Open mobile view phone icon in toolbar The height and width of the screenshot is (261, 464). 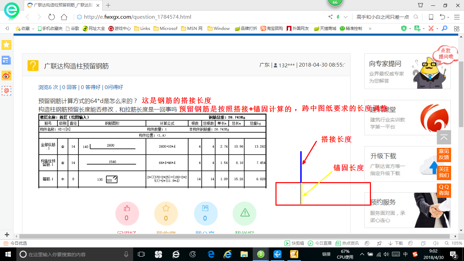pyautogui.click(x=431, y=17)
